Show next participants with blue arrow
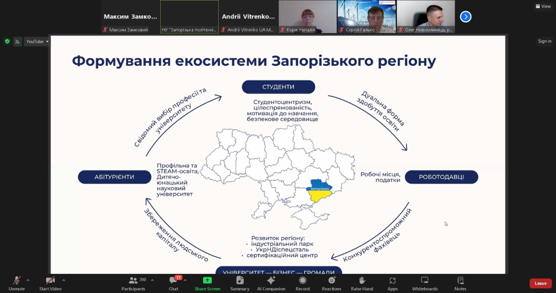Viewport: 556px width, 293px height. (465, 17)
